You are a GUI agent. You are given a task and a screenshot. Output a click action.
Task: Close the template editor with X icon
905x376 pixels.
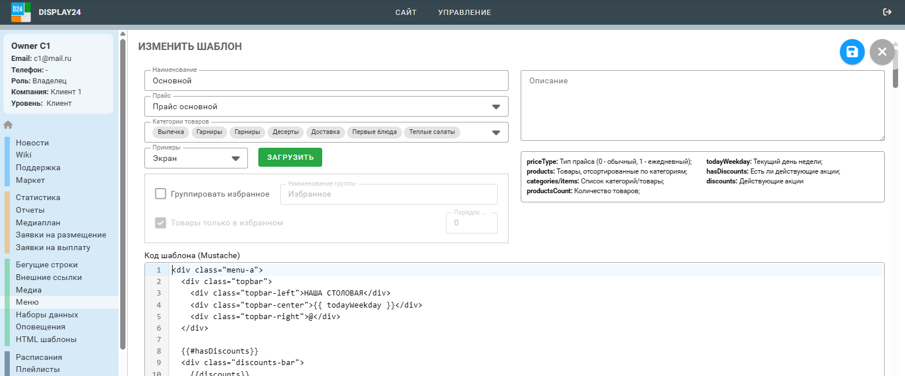[882, 52]
